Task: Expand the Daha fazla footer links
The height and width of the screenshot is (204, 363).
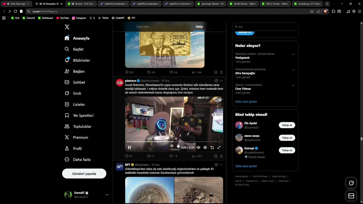Action: tap(284, 181)
